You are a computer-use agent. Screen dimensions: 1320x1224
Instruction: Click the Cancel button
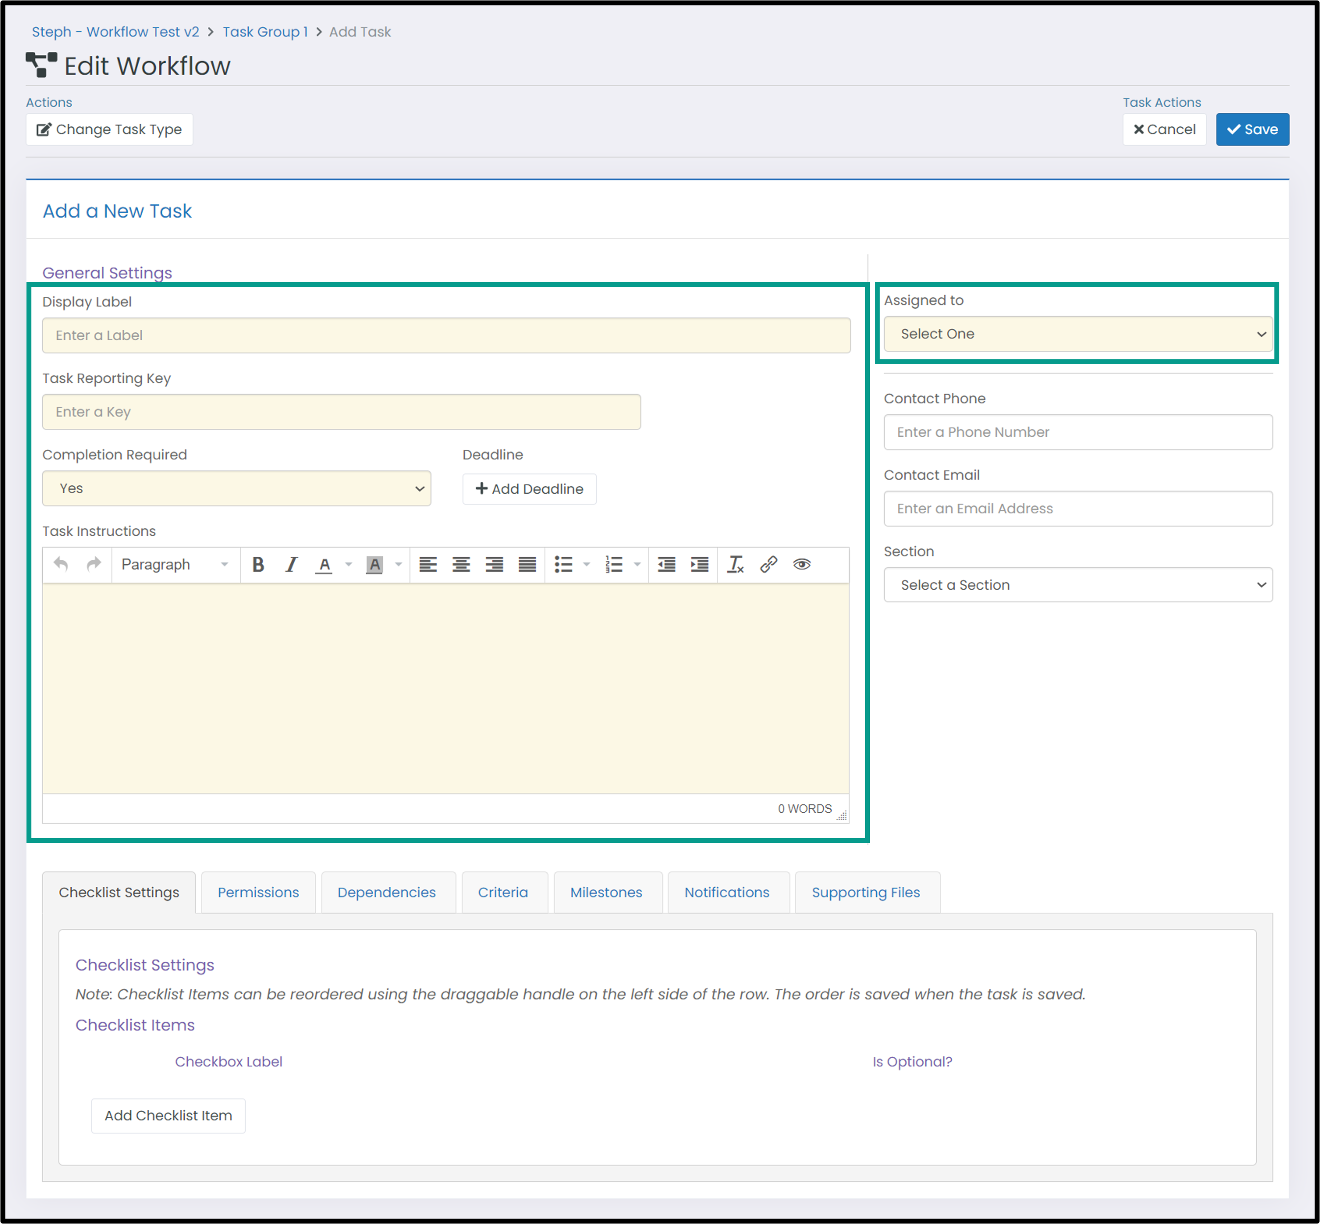[x=1164, y=129]
